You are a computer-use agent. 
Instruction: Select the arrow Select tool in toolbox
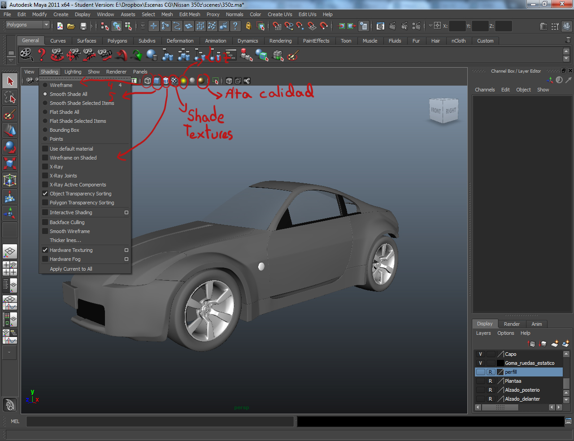10,81
